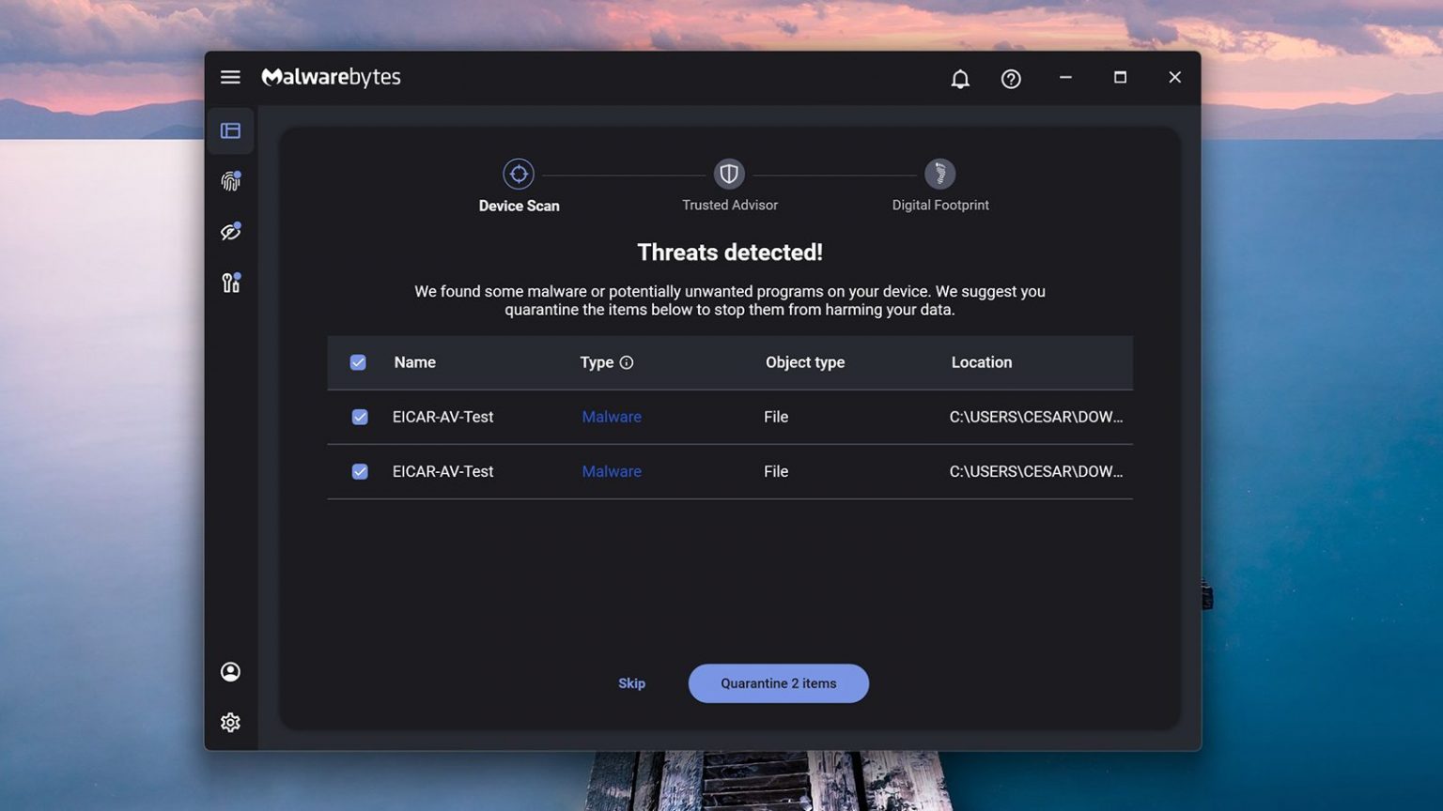Image resolution: width=1443 pixels, height=811 pixels.
Task: Click the second row's file location path
Action: [x=1035, y=471]
